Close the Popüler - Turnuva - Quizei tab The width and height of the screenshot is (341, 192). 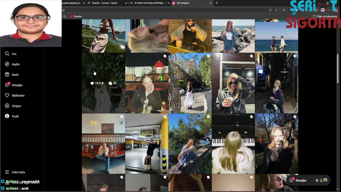point(126,3)
